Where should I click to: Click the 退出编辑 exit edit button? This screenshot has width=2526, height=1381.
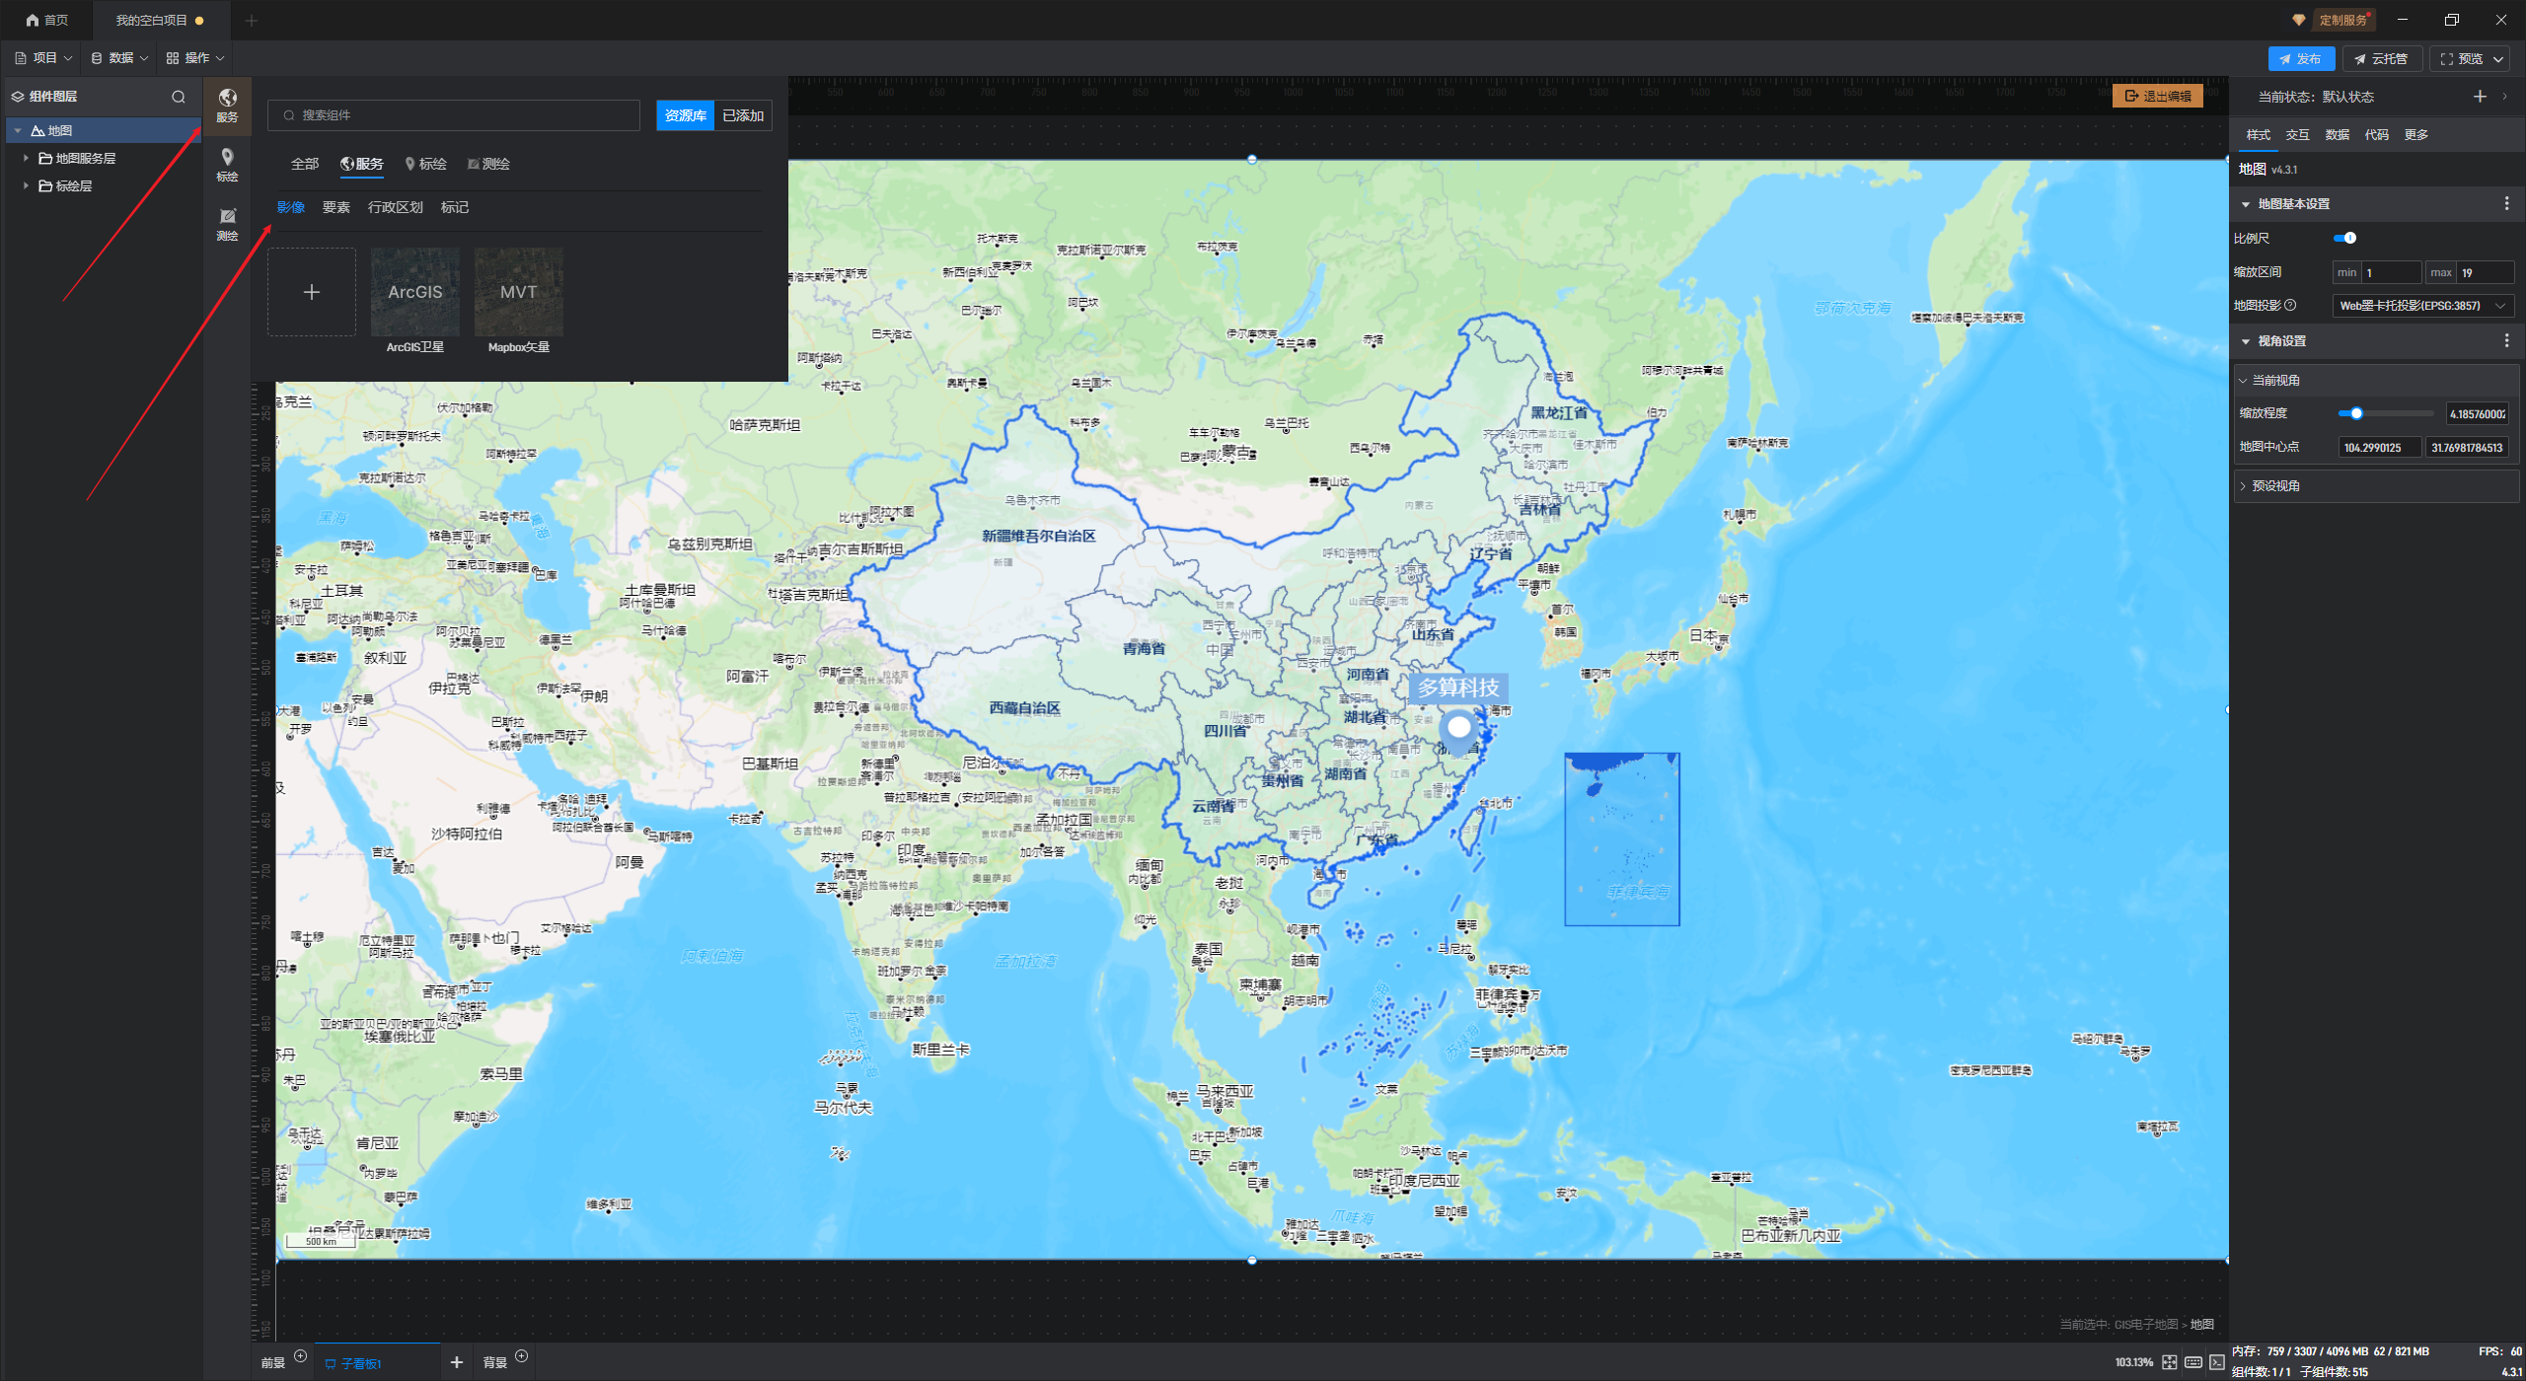(x=2157, y=96)
